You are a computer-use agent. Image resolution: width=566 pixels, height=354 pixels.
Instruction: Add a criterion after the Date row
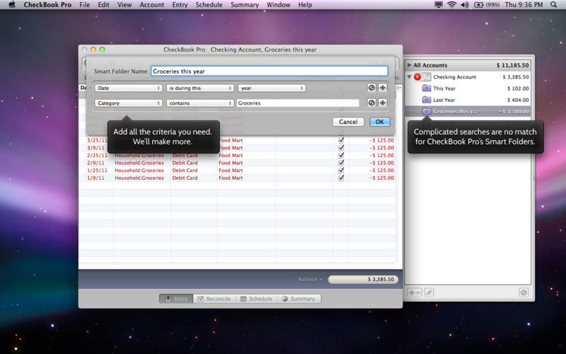click(x=383, y=88)
